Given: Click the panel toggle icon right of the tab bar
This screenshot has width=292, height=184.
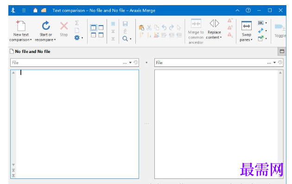Looking at the screenshot, I should coord(282,51).
